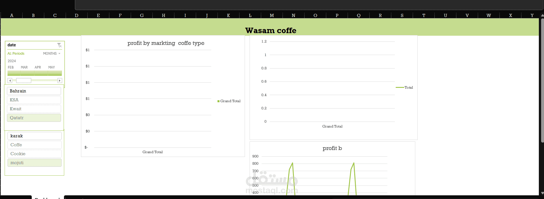Toggle the Kwait slicer item
544x199 pixels.
[34, 109]
